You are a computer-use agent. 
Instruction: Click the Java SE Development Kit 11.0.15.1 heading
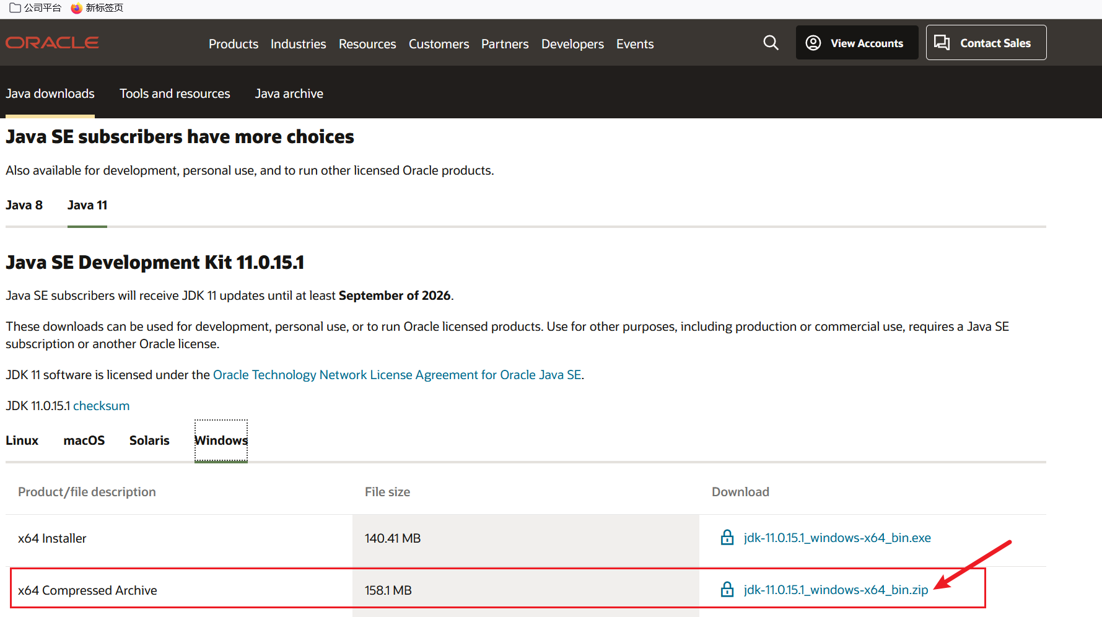[155, 263]
